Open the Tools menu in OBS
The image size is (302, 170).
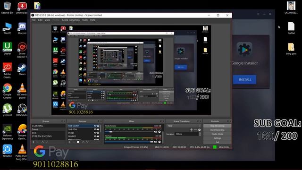pyautogui.click(x=85, y=20)
